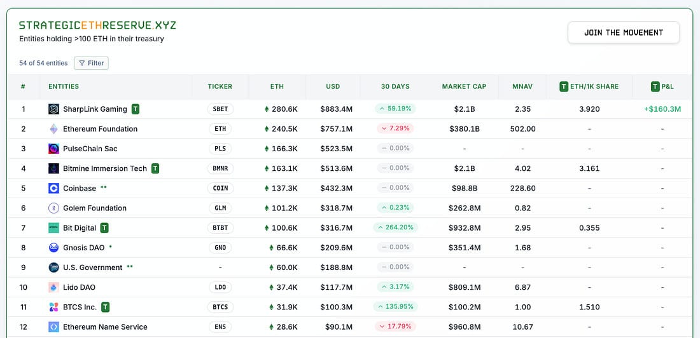Sort table by 30 DAYS column
Image resolution: width=700 pixels, height=338 pixels.
point(395,86)
